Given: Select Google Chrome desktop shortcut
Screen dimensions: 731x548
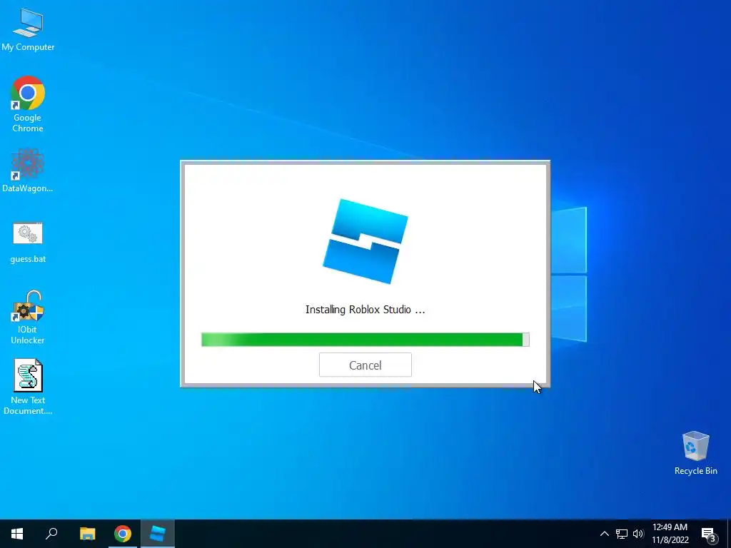Looking at the screenshot, I should pos(28,104).
